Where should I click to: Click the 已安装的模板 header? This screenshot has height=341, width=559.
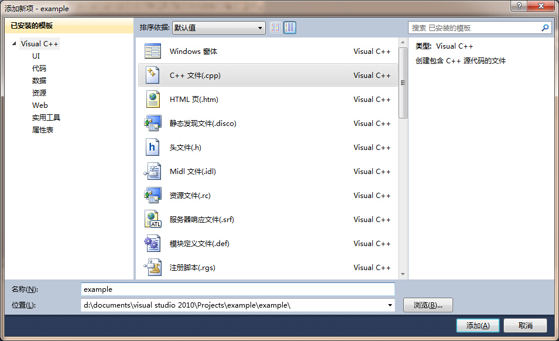pos(69,26)
